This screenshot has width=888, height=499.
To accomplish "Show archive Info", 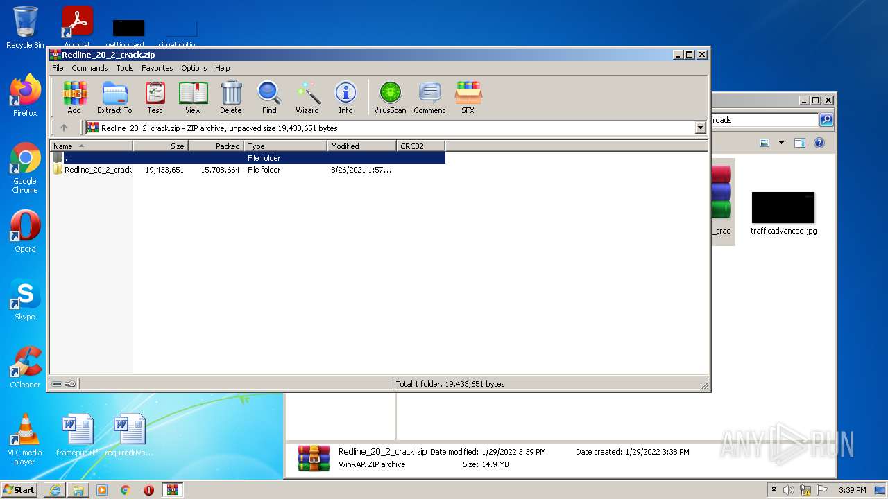I will [345, 98].
